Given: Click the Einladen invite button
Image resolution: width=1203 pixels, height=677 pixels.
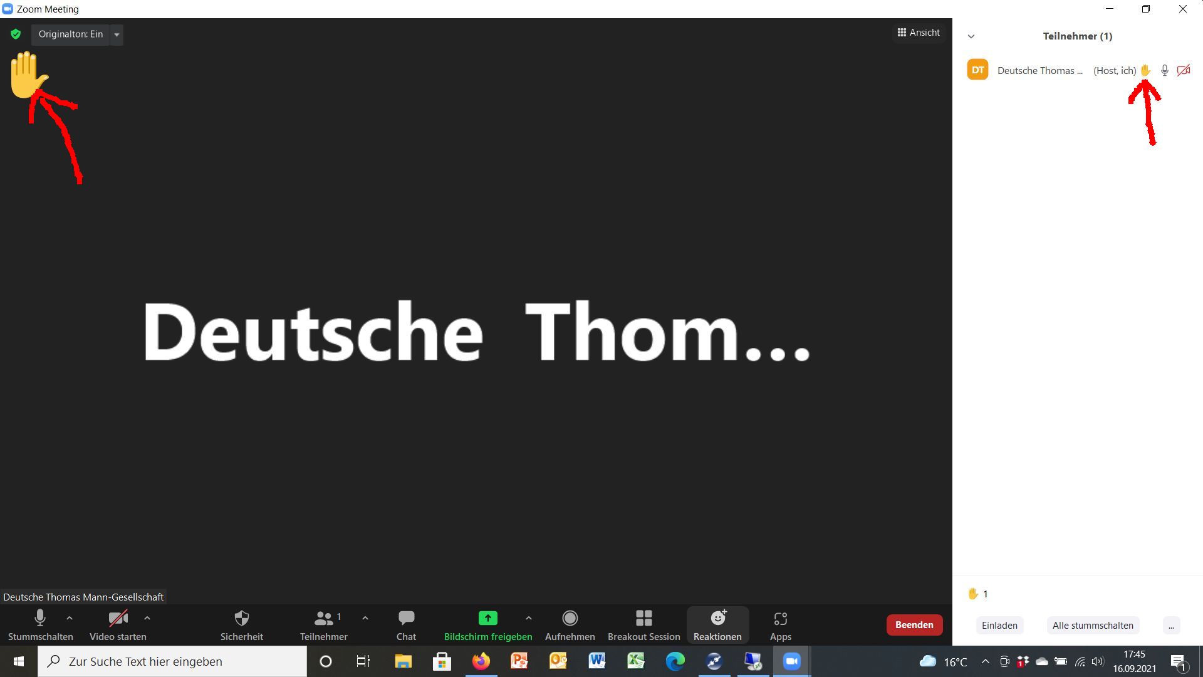Looking at the screenshot, I should coord(1000,626).
